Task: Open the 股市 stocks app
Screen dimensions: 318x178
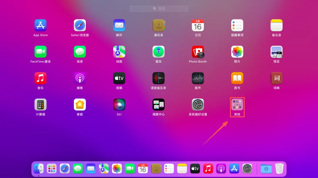Action: (198, 78)
